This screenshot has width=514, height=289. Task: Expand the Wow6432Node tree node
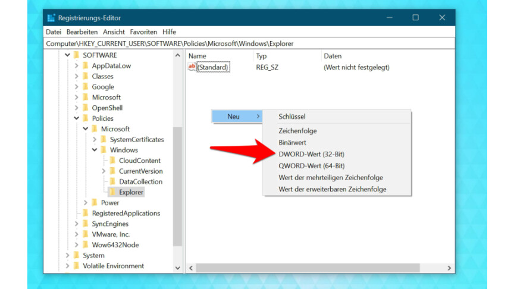coord(76,245)
